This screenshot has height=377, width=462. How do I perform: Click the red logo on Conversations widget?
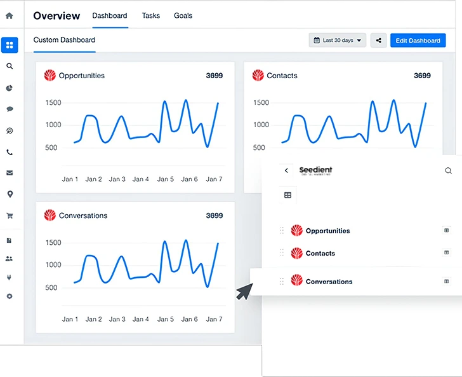(50, 216)
